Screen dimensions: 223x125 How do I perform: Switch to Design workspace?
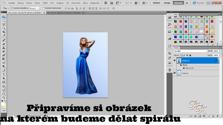(167, 3)
